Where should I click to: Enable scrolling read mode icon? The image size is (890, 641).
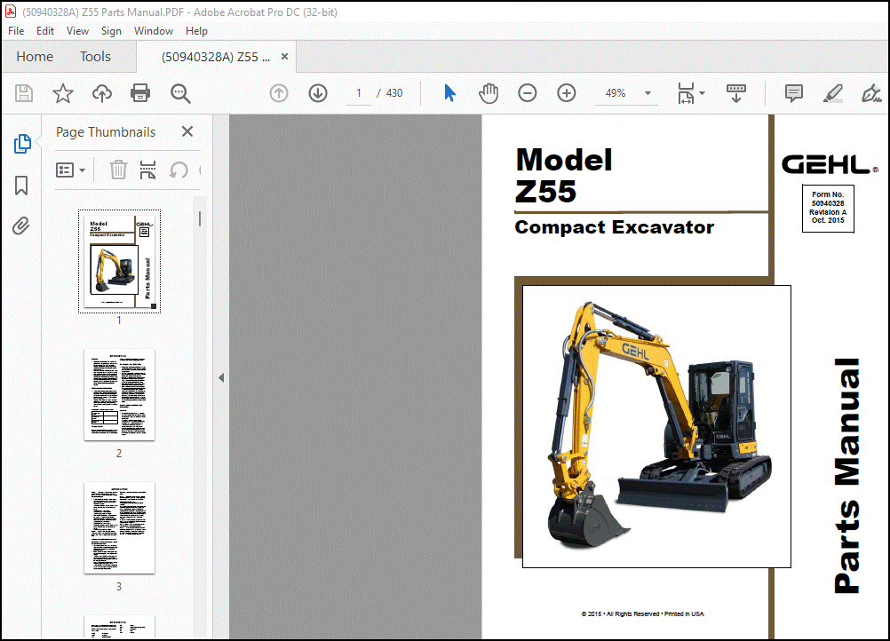tap(736, 93)
